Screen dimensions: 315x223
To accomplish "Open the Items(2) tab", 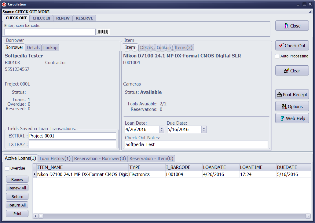I will coord(183,48).
